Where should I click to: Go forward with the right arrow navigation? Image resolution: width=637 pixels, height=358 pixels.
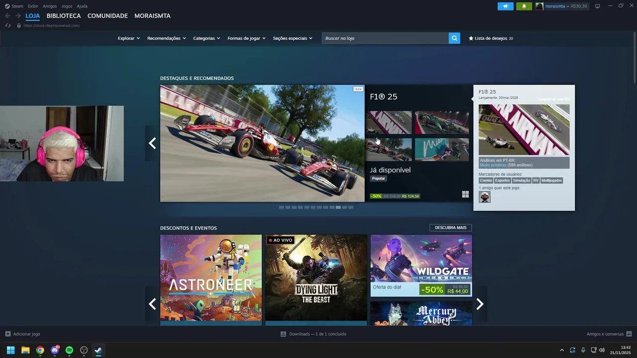(18, 16)
